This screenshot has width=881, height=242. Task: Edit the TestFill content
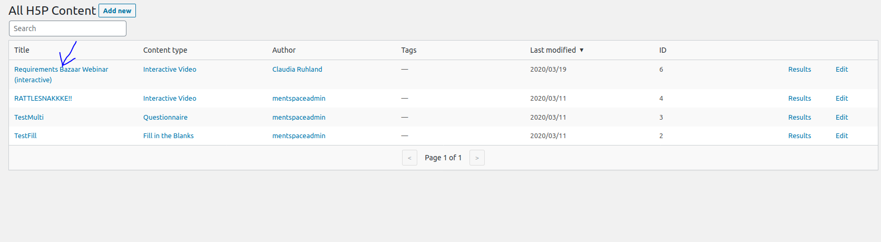[841, 136]
